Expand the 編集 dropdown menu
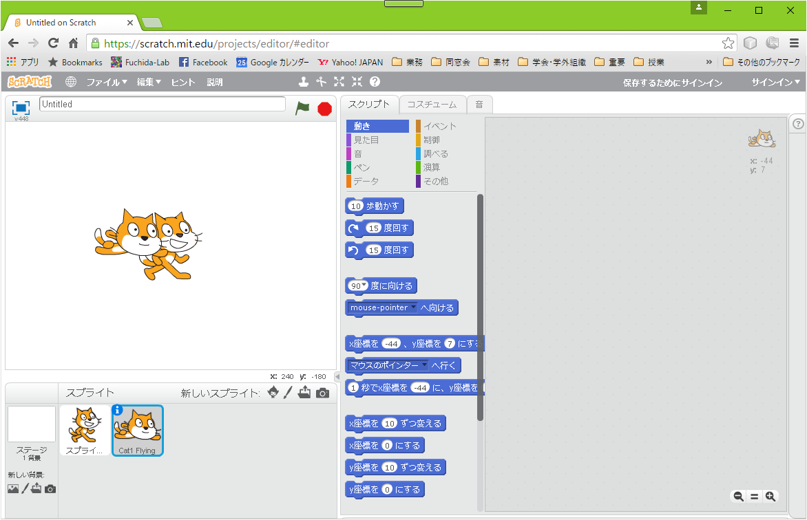 [148, 82]
